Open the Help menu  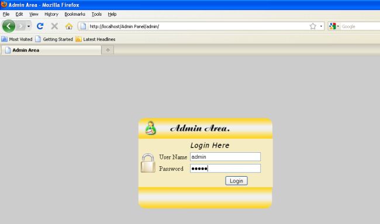coord(112,14)
